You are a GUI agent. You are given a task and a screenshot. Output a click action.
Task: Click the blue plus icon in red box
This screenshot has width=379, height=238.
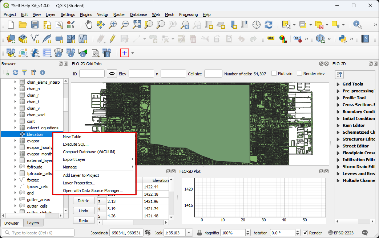pyautogui.click(x=125, y=53)
